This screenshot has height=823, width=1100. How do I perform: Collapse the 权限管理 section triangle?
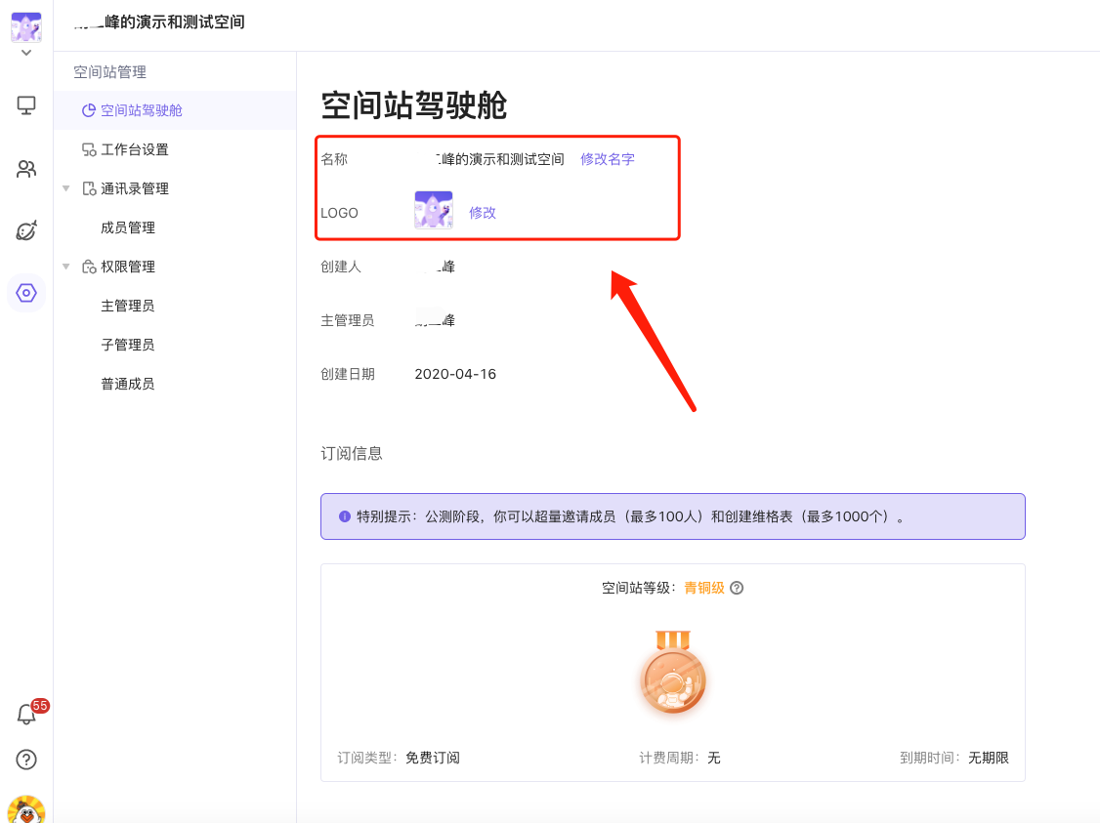click(x=64, y=266)
